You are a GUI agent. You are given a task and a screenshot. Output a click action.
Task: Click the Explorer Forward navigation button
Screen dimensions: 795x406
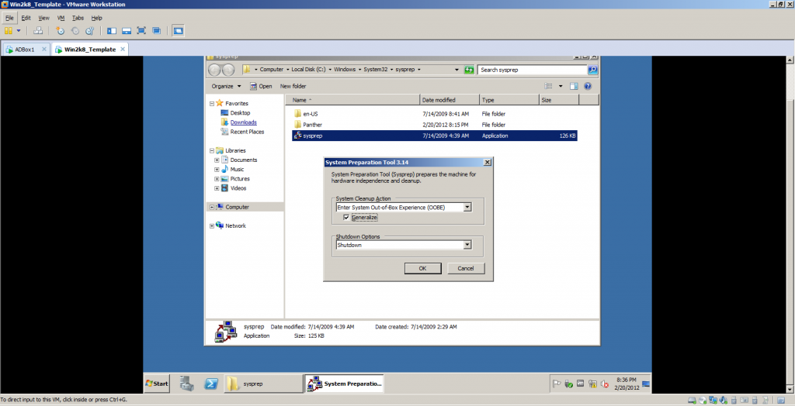[228, 70]
